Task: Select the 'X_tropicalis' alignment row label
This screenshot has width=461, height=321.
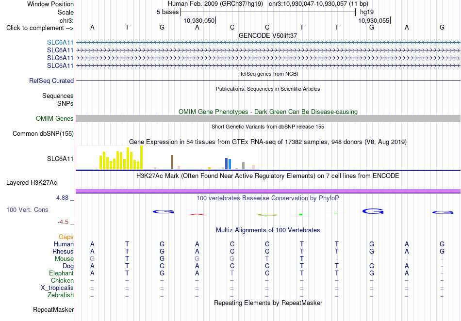Action: pyautogui.click(x=57, y=288)
